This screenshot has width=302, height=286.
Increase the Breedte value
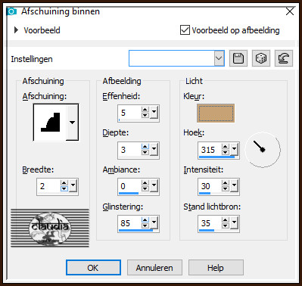click(x=64, y=183)
